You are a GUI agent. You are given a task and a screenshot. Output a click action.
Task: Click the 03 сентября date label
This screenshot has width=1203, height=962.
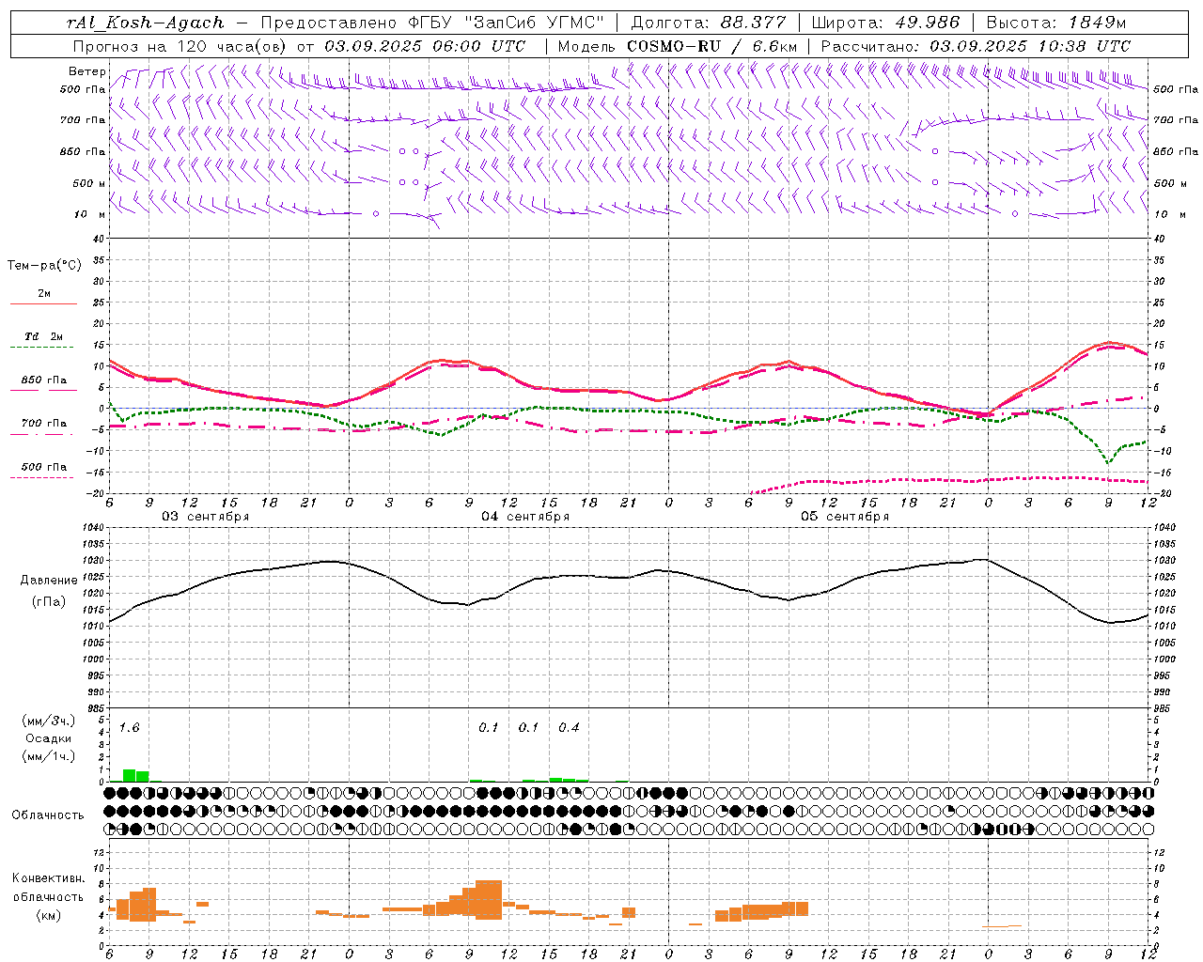pos(206,517)
